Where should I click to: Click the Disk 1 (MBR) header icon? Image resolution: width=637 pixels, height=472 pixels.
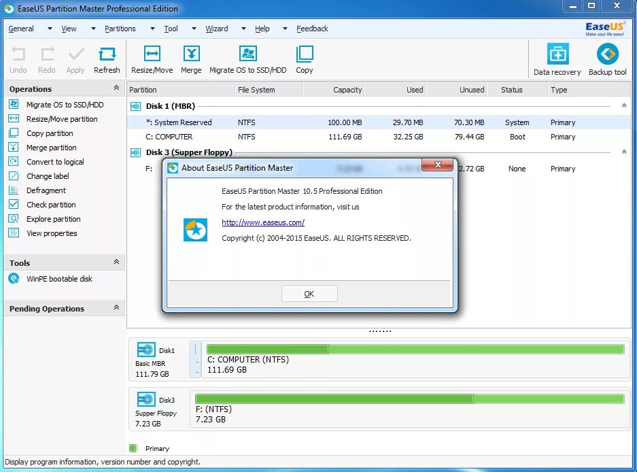click(x=135, y=107)
